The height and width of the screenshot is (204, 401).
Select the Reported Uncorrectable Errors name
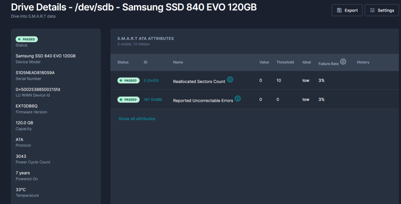click(x=203, y=101)
